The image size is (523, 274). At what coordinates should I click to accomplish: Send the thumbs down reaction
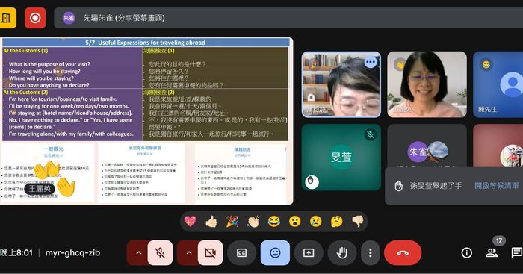click(x=358, y=221)
